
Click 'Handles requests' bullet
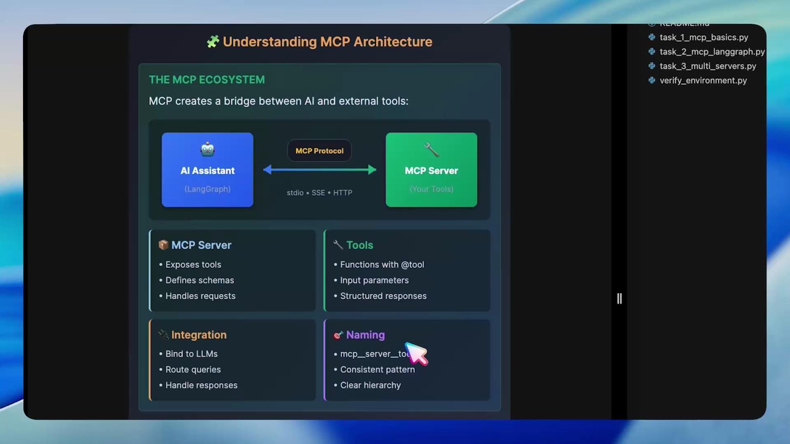[x=200, y=296]
